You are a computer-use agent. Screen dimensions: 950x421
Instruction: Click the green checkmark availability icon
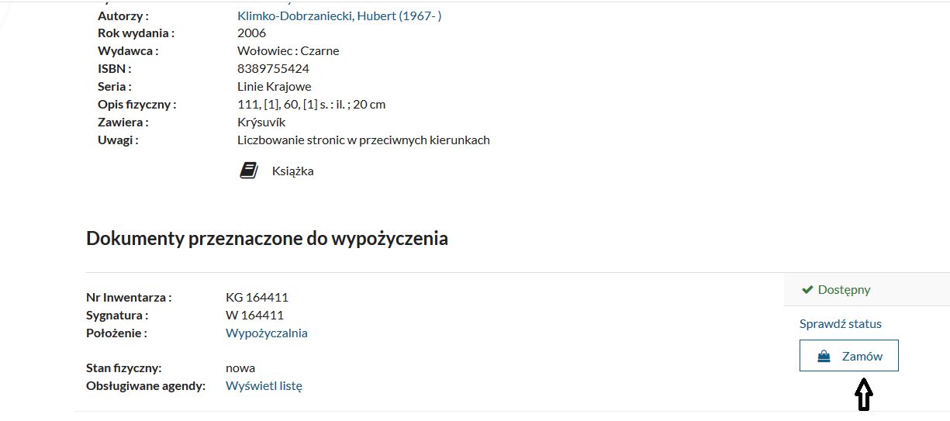click(x=807, y=290)
